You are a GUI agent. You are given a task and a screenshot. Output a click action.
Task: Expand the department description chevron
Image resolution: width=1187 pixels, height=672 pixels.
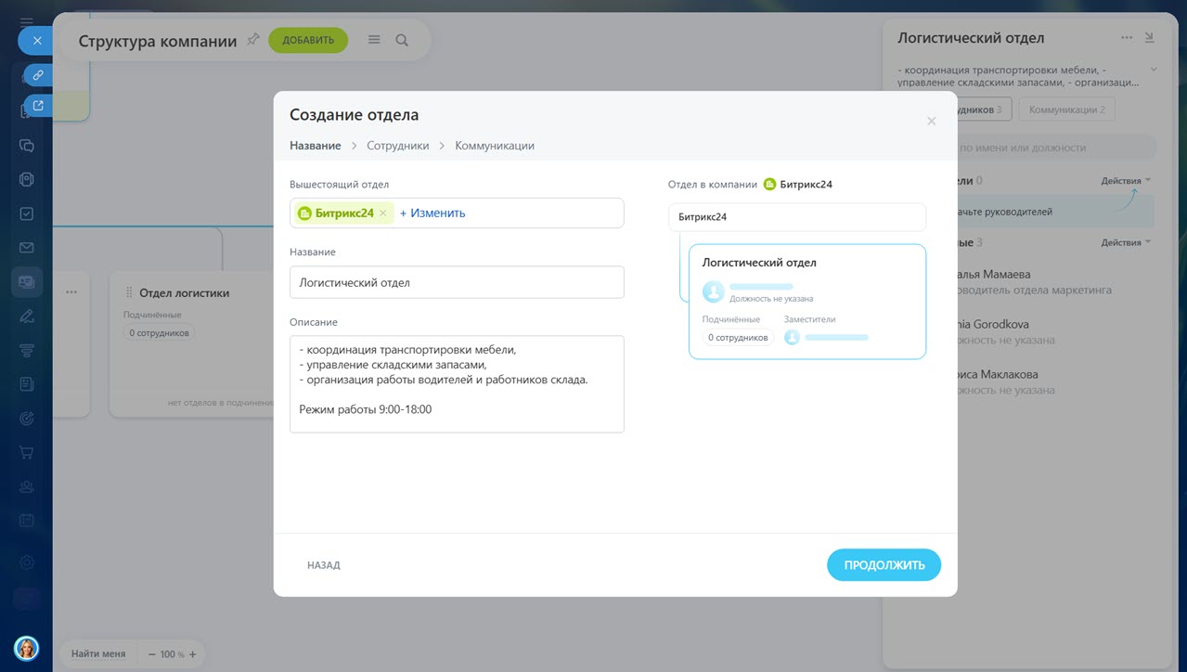(x=1154, y=70)
